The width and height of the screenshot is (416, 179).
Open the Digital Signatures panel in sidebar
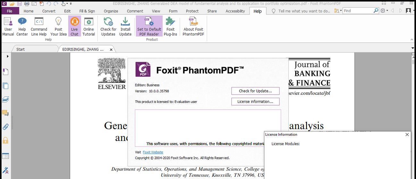(5, 170)
